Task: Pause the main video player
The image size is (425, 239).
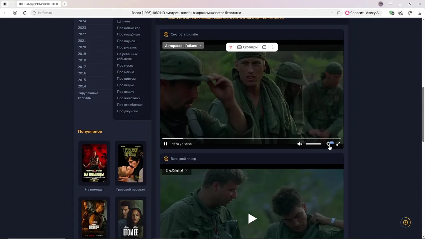Action: [x=165, y=144]
